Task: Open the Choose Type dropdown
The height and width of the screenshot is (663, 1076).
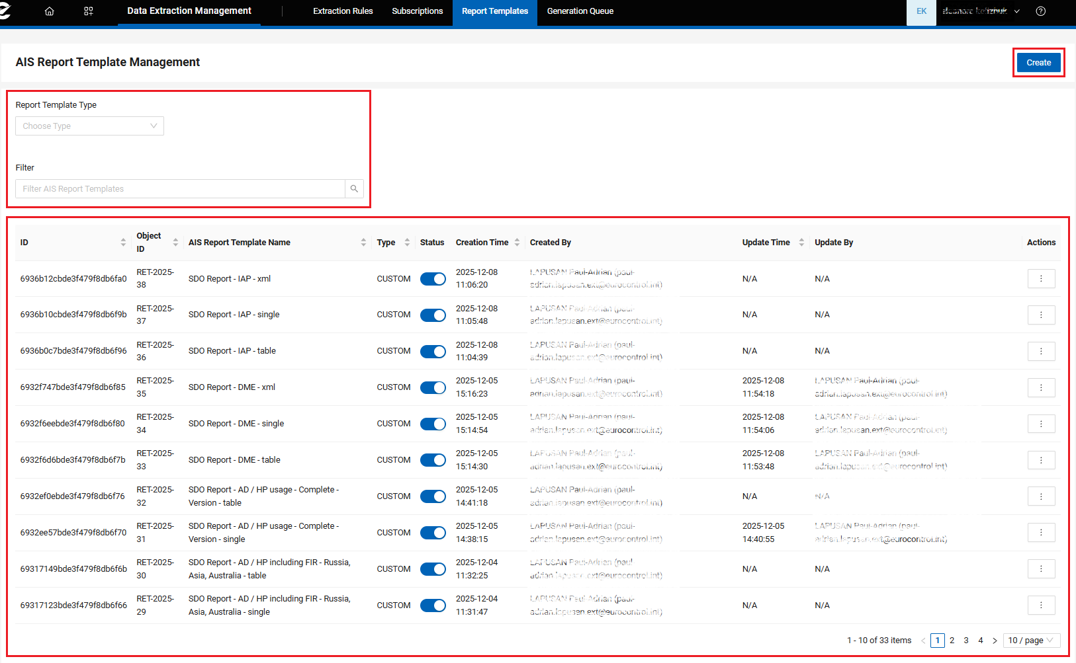Action: [89, 126]
